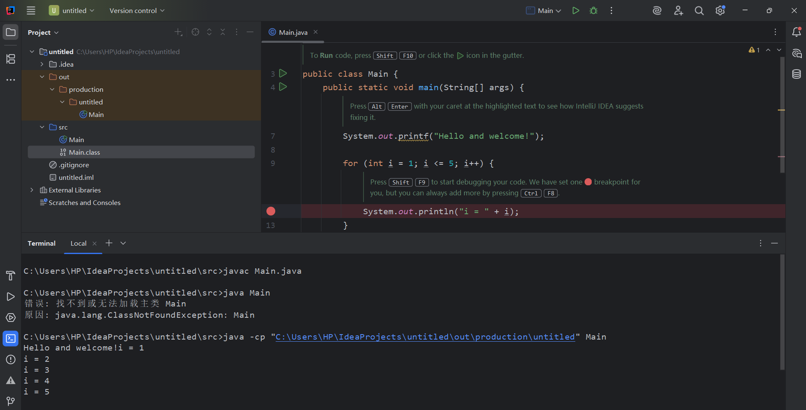Start debugging Main with bug icon

[593, 10]
